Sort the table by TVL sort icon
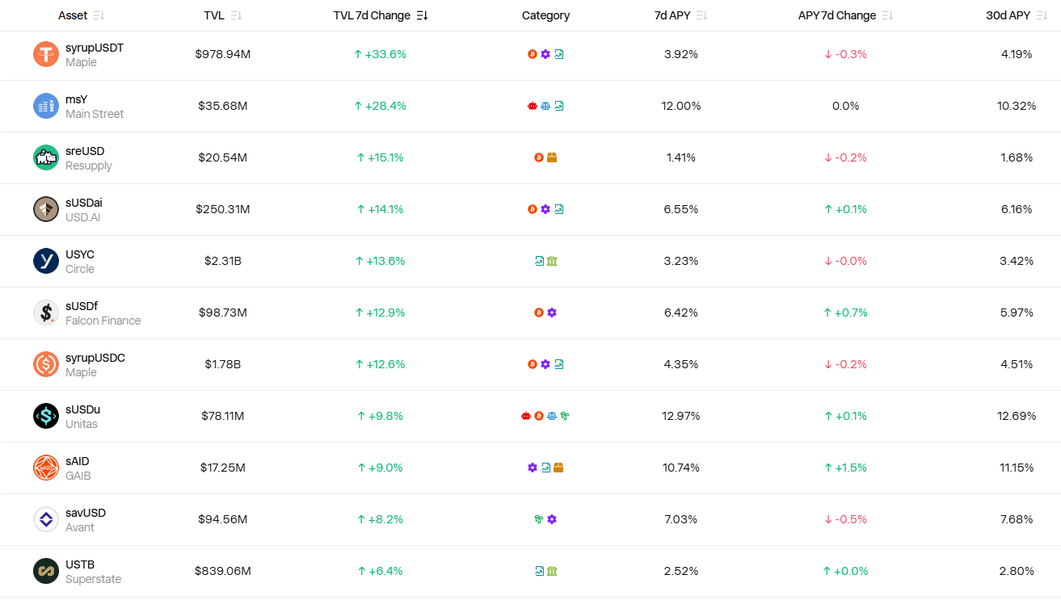The width and height of the screenshot is (1061, 600). (x=236, y=15)
